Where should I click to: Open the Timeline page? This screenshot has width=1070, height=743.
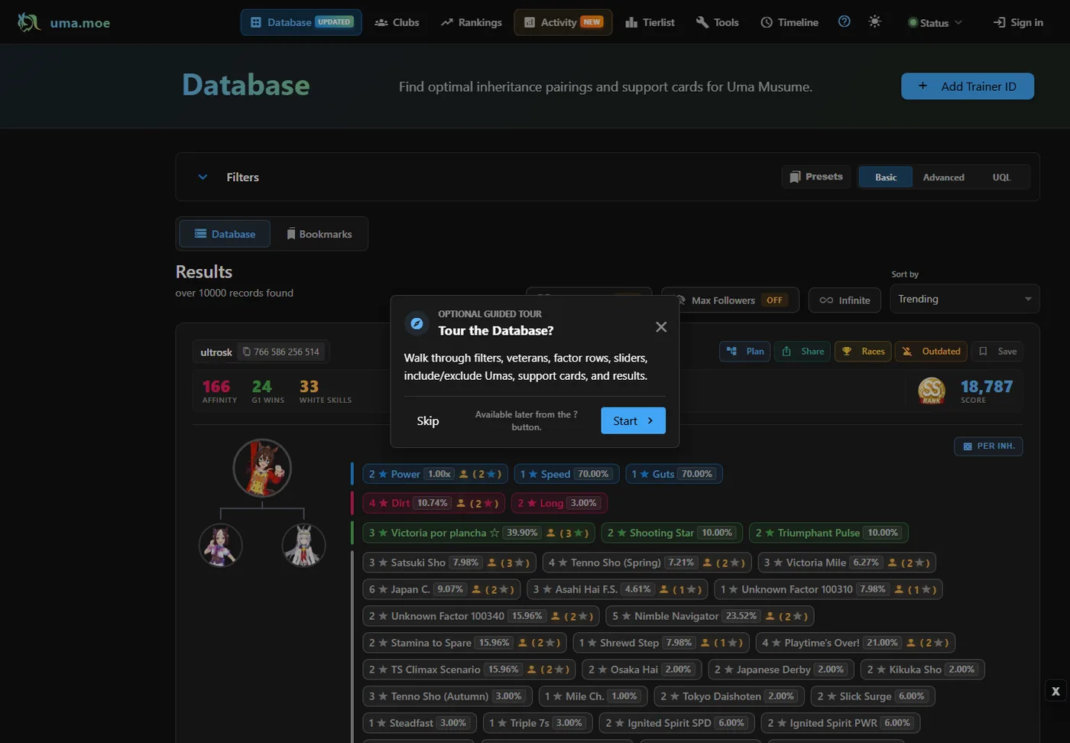pos(790,22)
